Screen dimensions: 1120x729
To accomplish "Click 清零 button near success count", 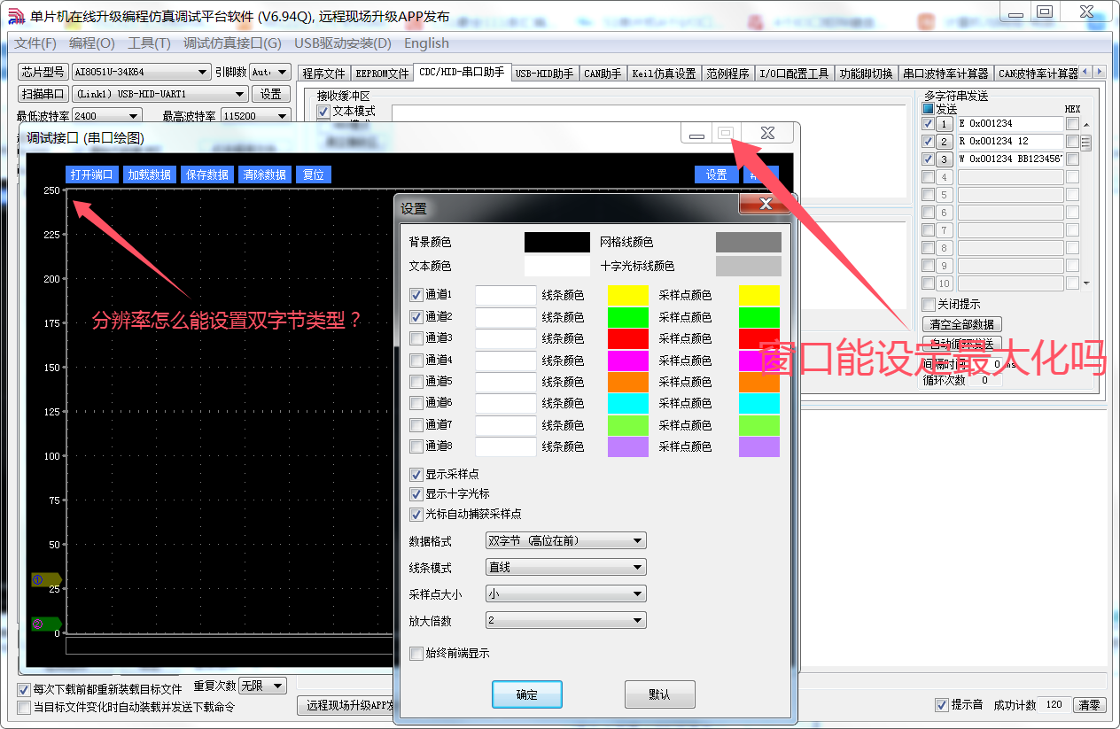I will tap(1089, 705).
